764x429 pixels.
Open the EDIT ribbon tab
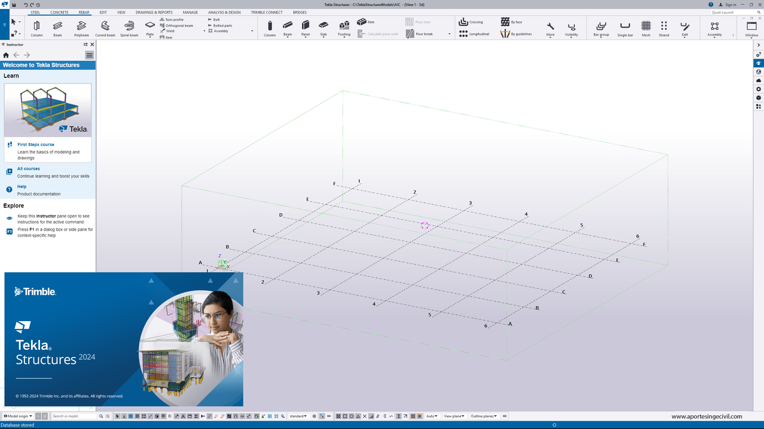tap(103, 12)
